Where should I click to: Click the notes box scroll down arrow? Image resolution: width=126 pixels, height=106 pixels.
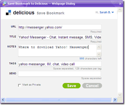point(99,54)
